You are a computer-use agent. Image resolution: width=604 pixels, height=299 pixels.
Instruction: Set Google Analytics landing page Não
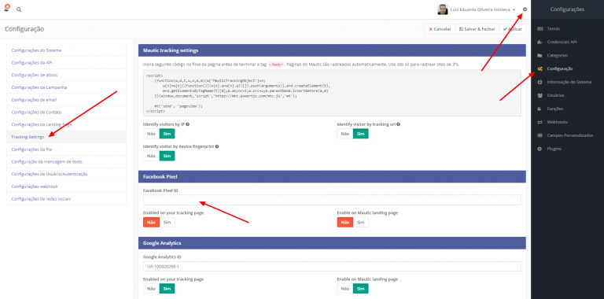344,289
